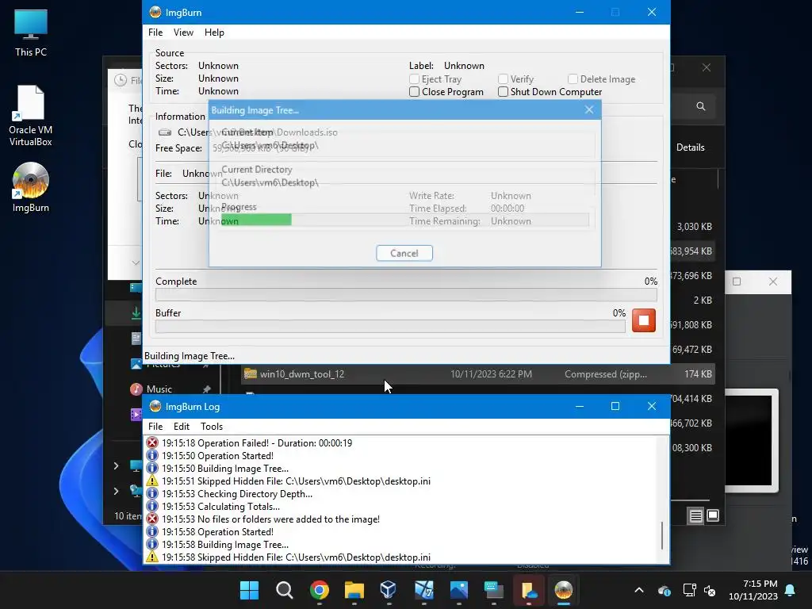The width and height of the screenshot is (812, 609).
Task: Select log line '19:15:53 Calculating Totals...'
Action: [220, 507]
